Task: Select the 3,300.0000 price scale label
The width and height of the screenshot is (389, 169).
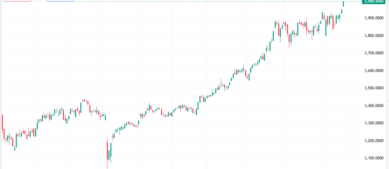Action: [x=373, y=123]
